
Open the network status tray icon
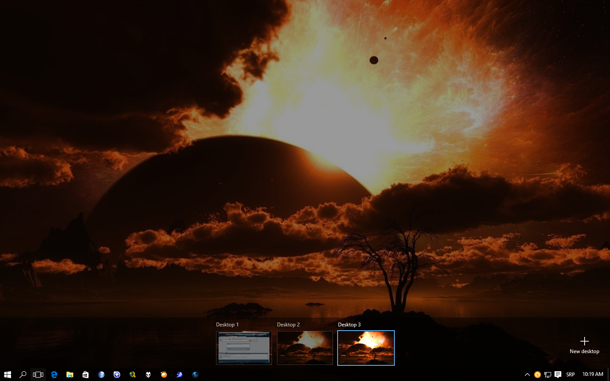[548, 375]
